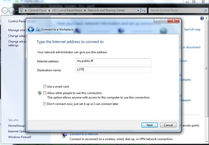Check Allow other people to use this connection
This screenshot has width=209, height=145.
45,93
